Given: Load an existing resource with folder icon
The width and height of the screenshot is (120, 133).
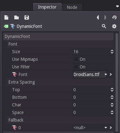Looking at the screenshot, I should (17, 17).
